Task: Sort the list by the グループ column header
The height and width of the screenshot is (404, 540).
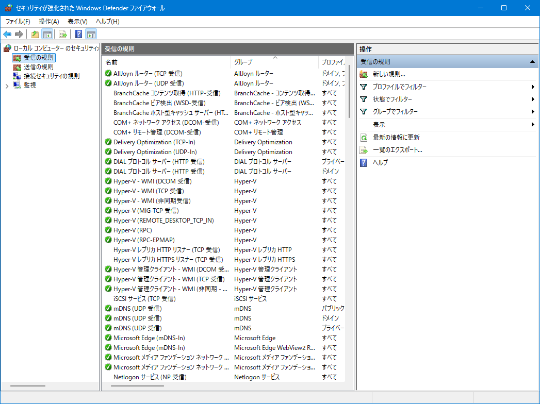Action: (x=274, y=62)
